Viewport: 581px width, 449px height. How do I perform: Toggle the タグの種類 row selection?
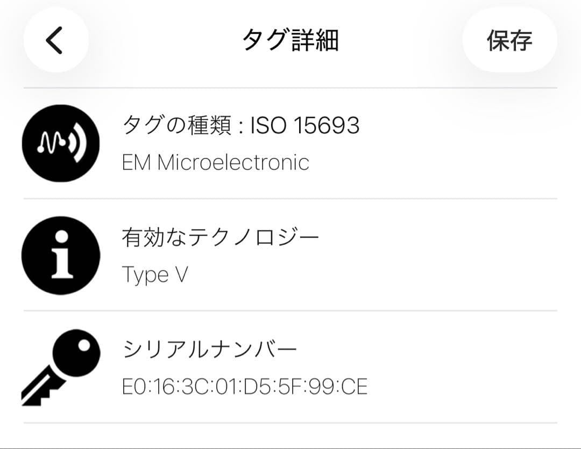coord(290,142)
